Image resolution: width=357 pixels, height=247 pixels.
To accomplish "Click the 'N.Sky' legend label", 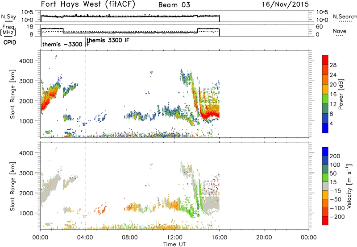I will point(8,16).
